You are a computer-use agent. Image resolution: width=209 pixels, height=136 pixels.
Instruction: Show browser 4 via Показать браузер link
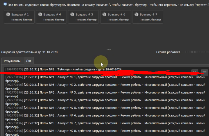pos(54,20)
